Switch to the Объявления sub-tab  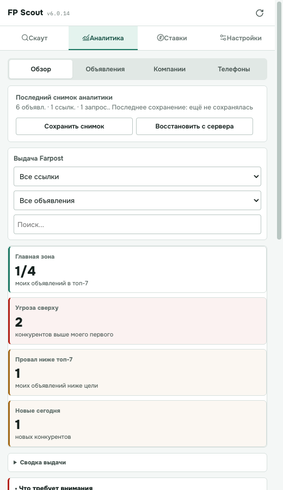[105, 69]
